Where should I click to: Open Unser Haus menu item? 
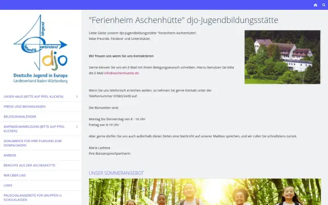[33, 97]
